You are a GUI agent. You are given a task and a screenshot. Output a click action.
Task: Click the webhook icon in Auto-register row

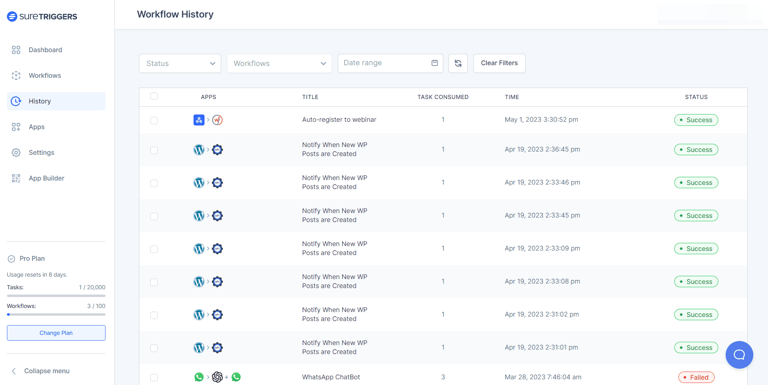199,120
